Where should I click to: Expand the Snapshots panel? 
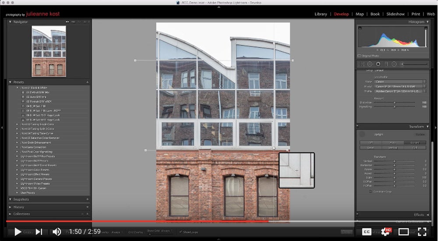pyautogui.click(x=11, y=199)
